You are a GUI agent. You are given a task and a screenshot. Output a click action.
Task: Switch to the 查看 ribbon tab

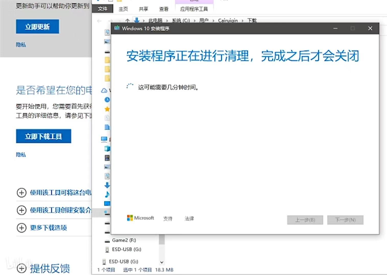point(164,9)
